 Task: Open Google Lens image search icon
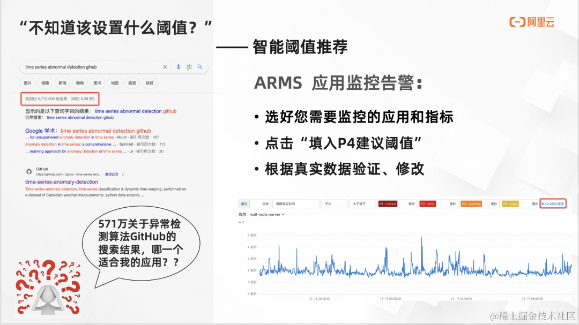[x=189, y=67]
